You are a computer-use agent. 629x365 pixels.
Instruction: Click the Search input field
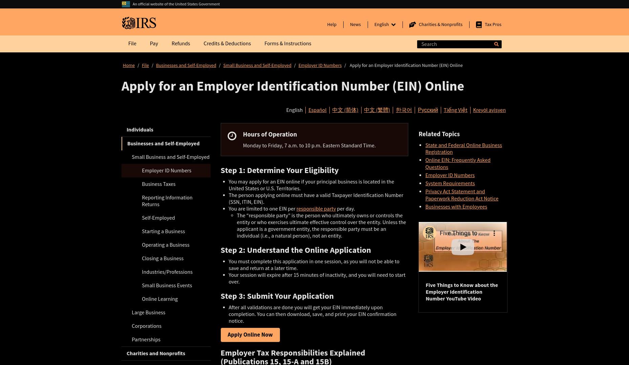[455, 44]
